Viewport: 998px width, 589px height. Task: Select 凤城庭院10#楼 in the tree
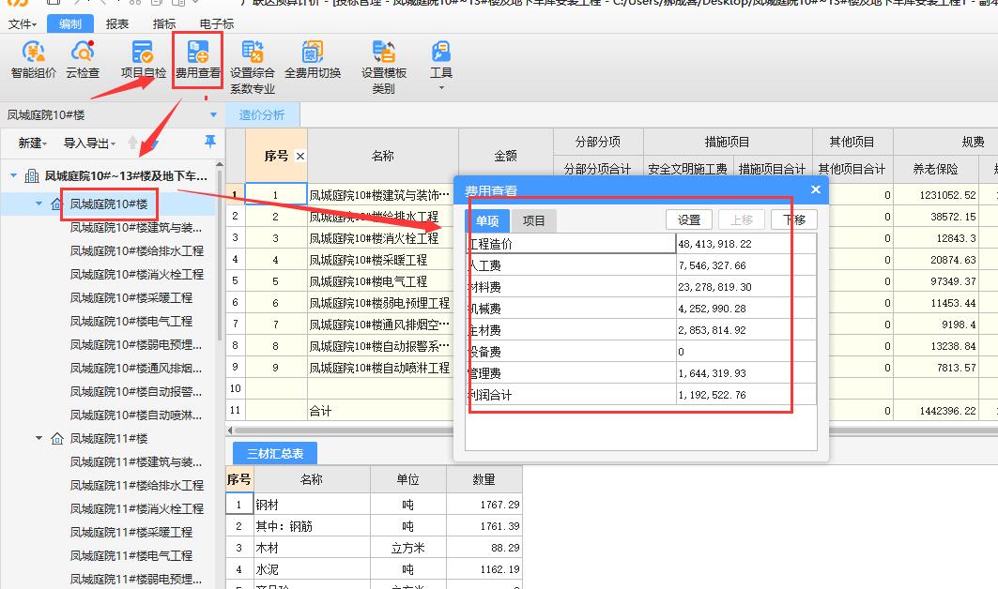[x=109, y=204]
